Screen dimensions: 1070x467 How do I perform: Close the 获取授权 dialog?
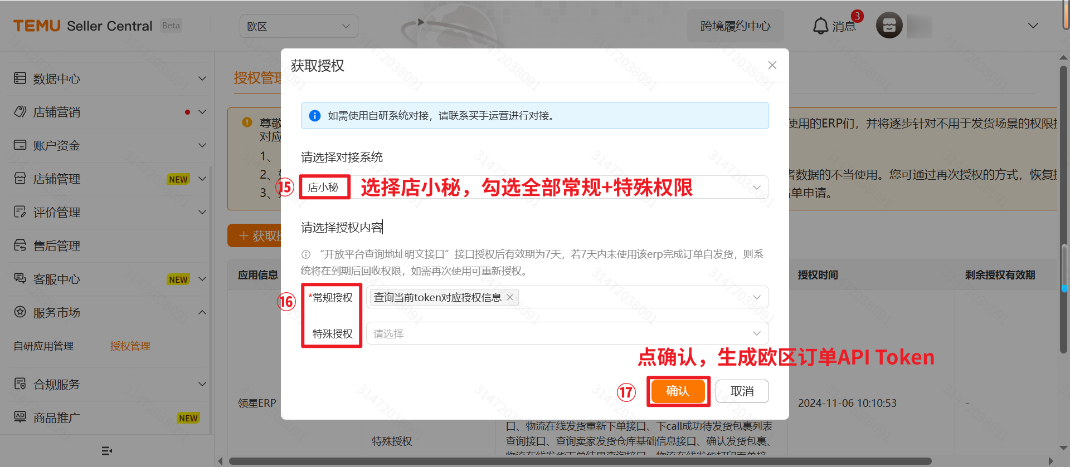(772, 65)
